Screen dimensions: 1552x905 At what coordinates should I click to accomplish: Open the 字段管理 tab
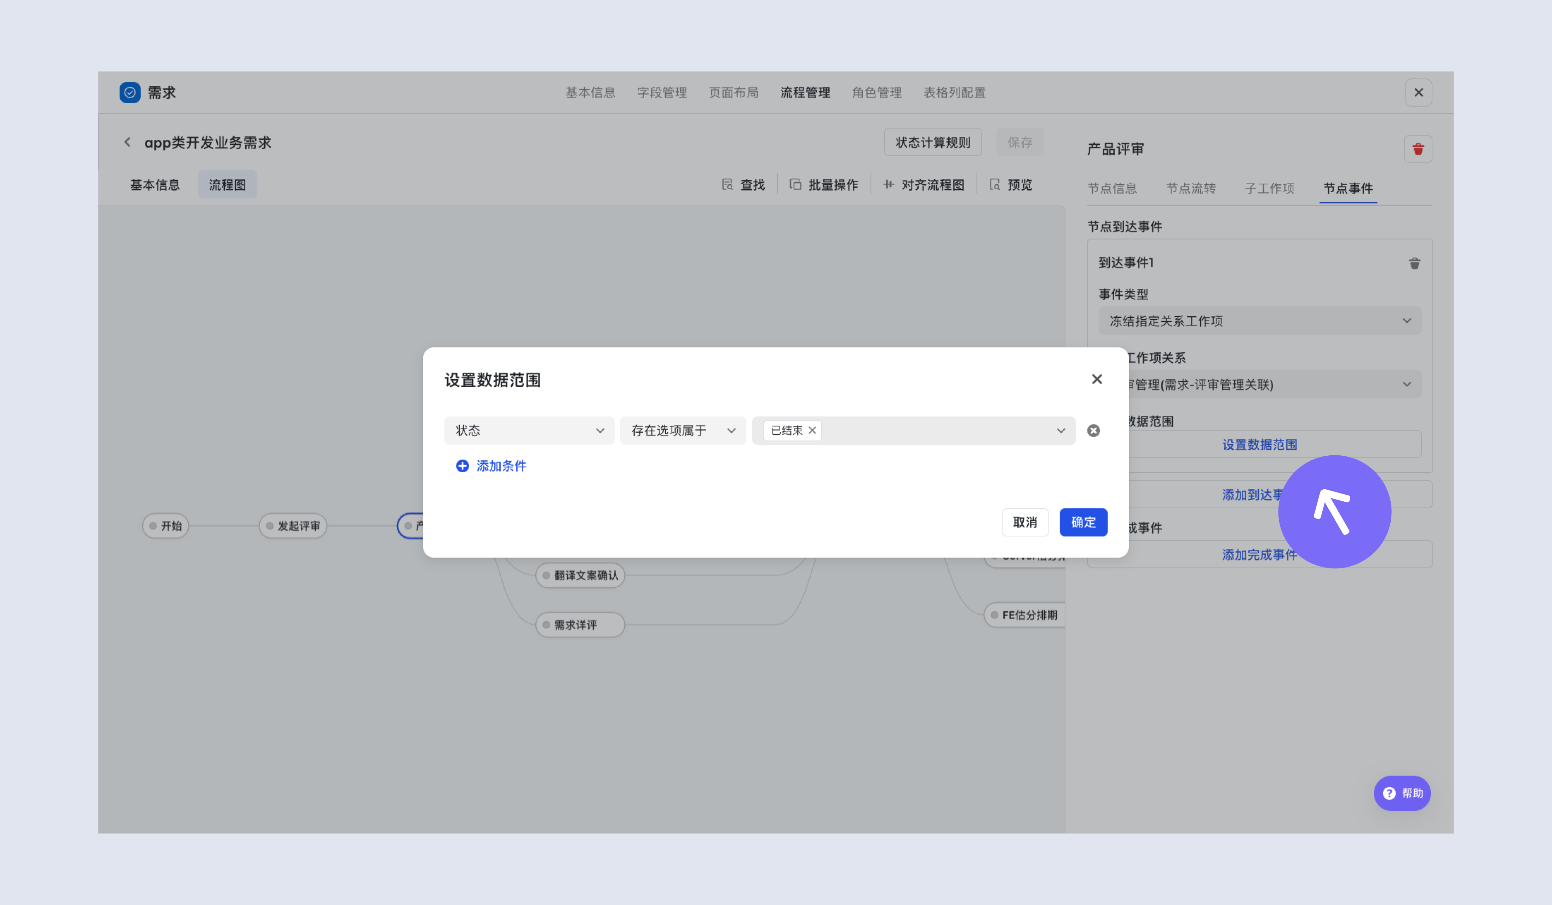pyautogui.click(x=661, y=92)
